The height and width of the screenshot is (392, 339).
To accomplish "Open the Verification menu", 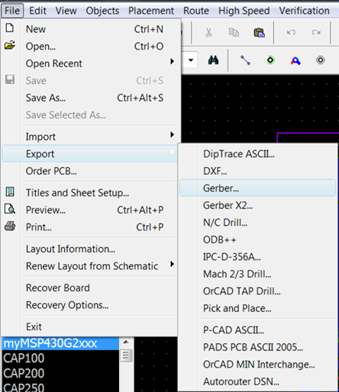I will (x=304, y=11).
